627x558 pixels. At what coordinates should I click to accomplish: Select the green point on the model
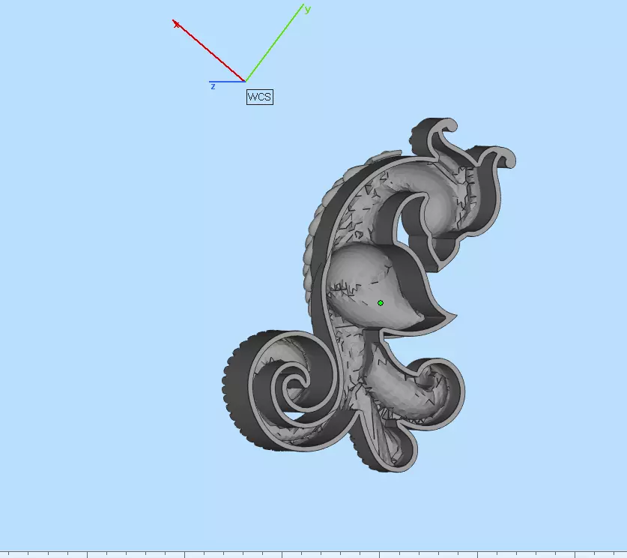point(381,303)
